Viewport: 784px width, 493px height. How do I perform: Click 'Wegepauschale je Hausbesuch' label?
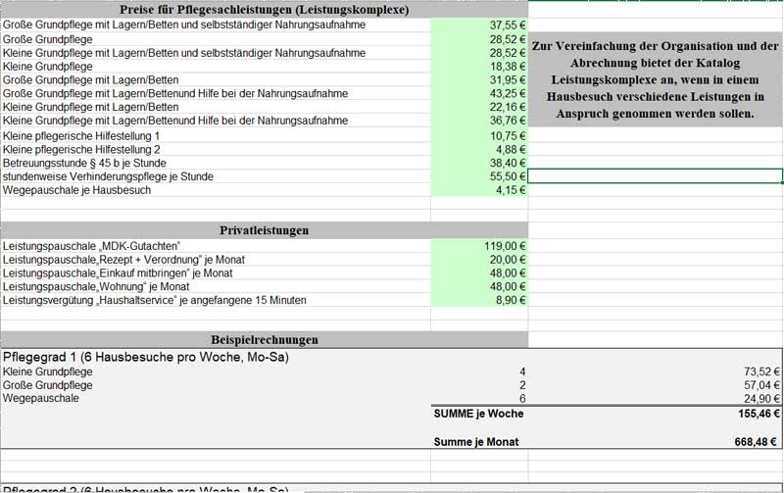[76, 190]
